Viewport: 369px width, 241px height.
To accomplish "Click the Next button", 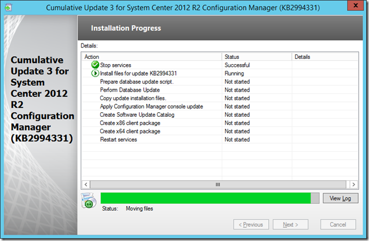I will tap(291, 224).
